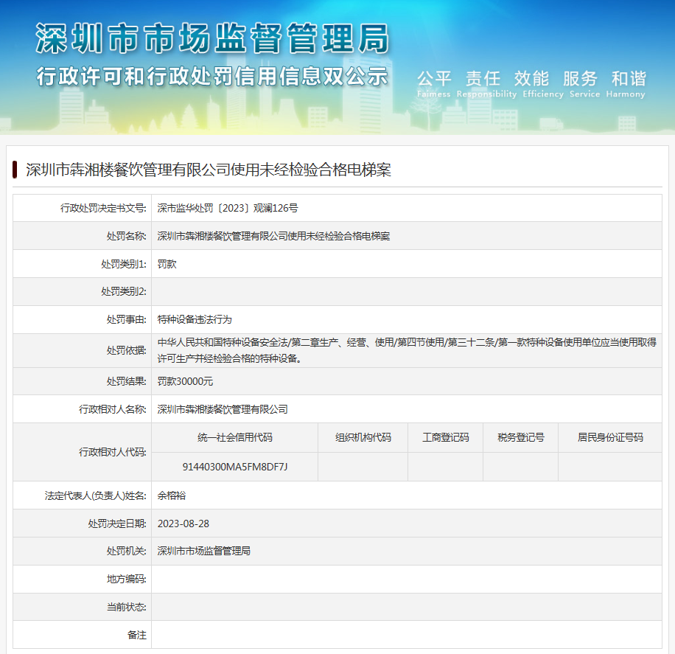
Task: Click the 罚款30000元 value
Action: pos(185,381)
